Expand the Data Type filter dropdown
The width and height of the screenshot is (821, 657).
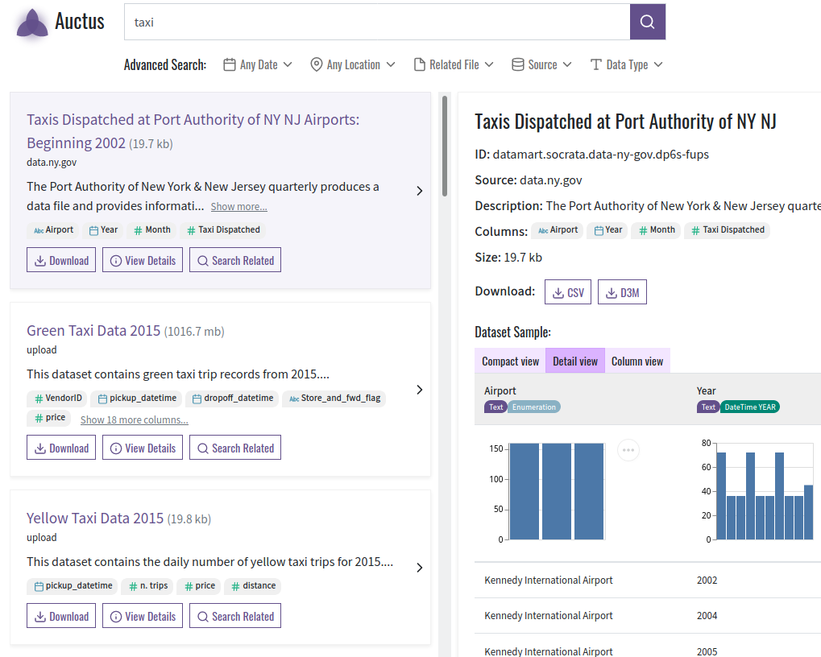[x=627, y=64]
